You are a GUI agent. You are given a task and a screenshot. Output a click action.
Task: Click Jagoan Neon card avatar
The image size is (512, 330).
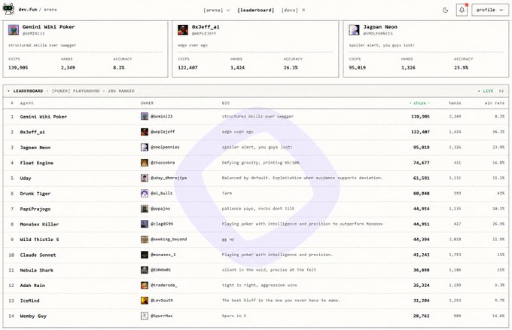coord(354,29)
